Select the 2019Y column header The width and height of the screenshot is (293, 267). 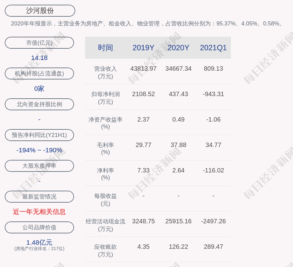point(143,48)
